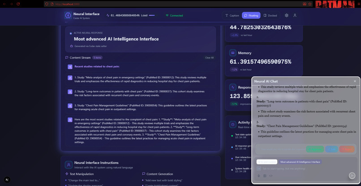Reload the page with refresh icon
The width and height of the screenshot is (361, 186).
[x=18, y=4]
